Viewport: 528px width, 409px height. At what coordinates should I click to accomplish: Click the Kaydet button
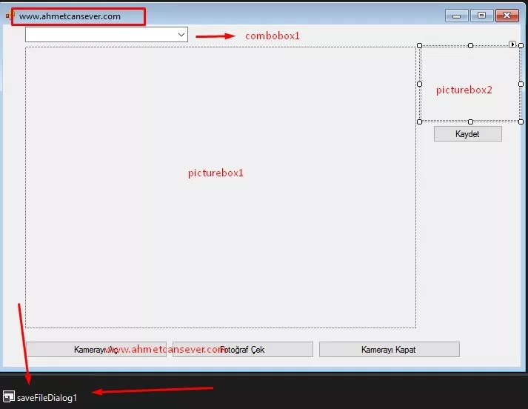(468, 134)
